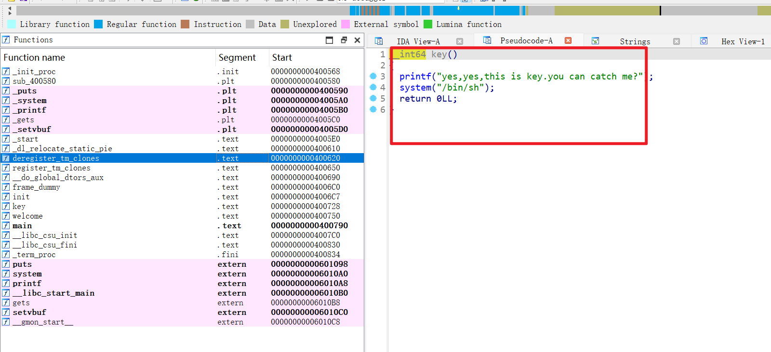
Task: Select the _puts function row
Action: point(182,91)
